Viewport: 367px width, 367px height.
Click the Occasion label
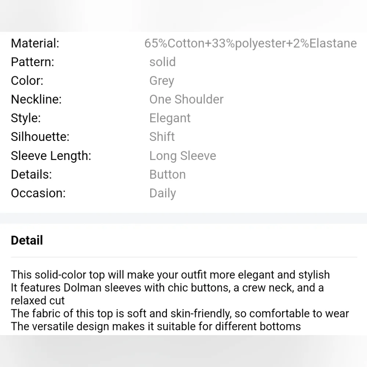pyautogui.click(x=38, y=193)
